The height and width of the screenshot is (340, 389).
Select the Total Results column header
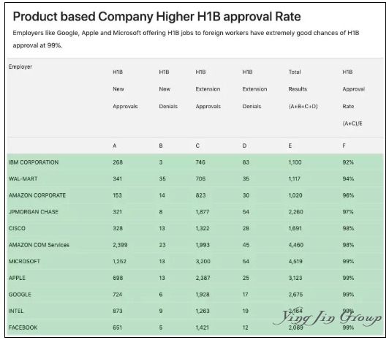(303, 89)
